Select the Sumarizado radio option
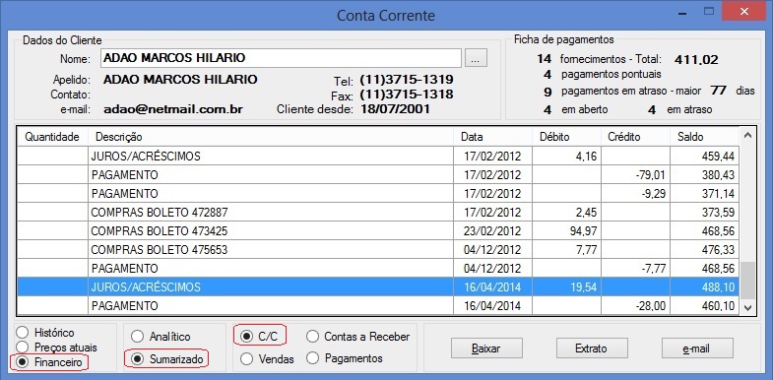The width and height of the screenshot is (773, 380). pos(138,359)
